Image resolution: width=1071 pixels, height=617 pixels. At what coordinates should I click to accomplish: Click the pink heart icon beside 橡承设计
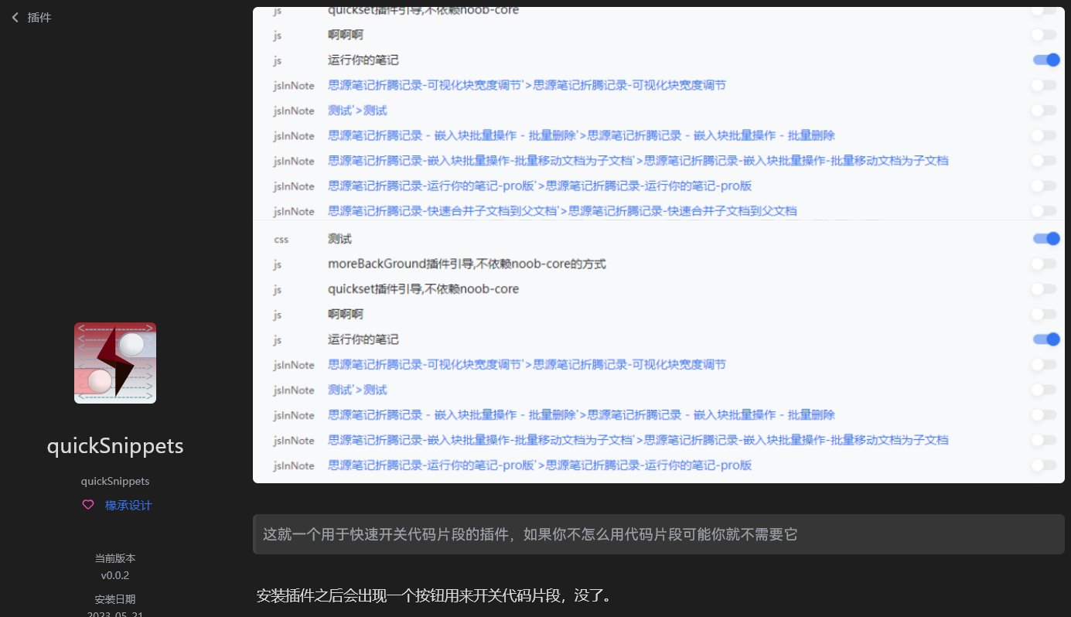pos(87,504)
